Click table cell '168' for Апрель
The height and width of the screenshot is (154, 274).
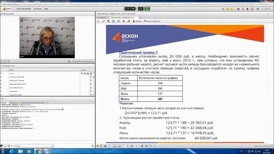pyautogui.click(x=160, y=83)
